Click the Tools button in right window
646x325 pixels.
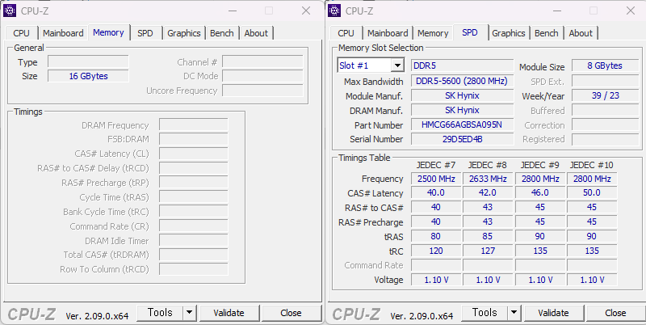point(484,313)
